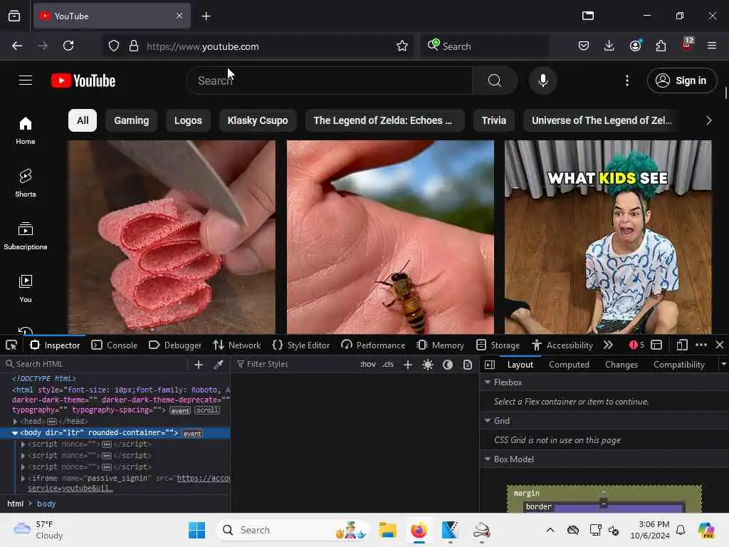Toggle print media simulation
729x547 pixels.
(468, 365)
